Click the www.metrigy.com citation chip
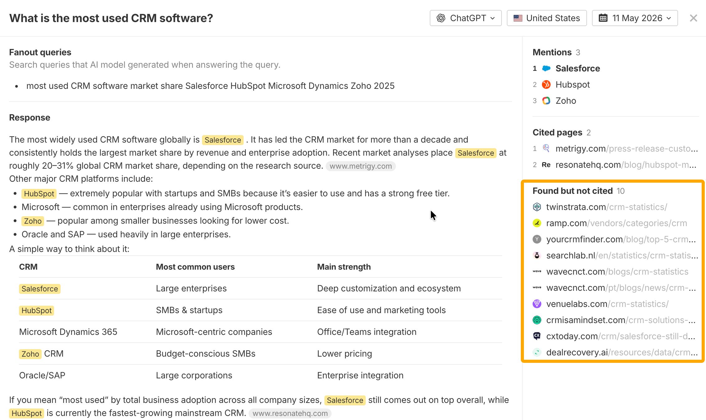Screen dimensions: 706x420 point(360,166)
